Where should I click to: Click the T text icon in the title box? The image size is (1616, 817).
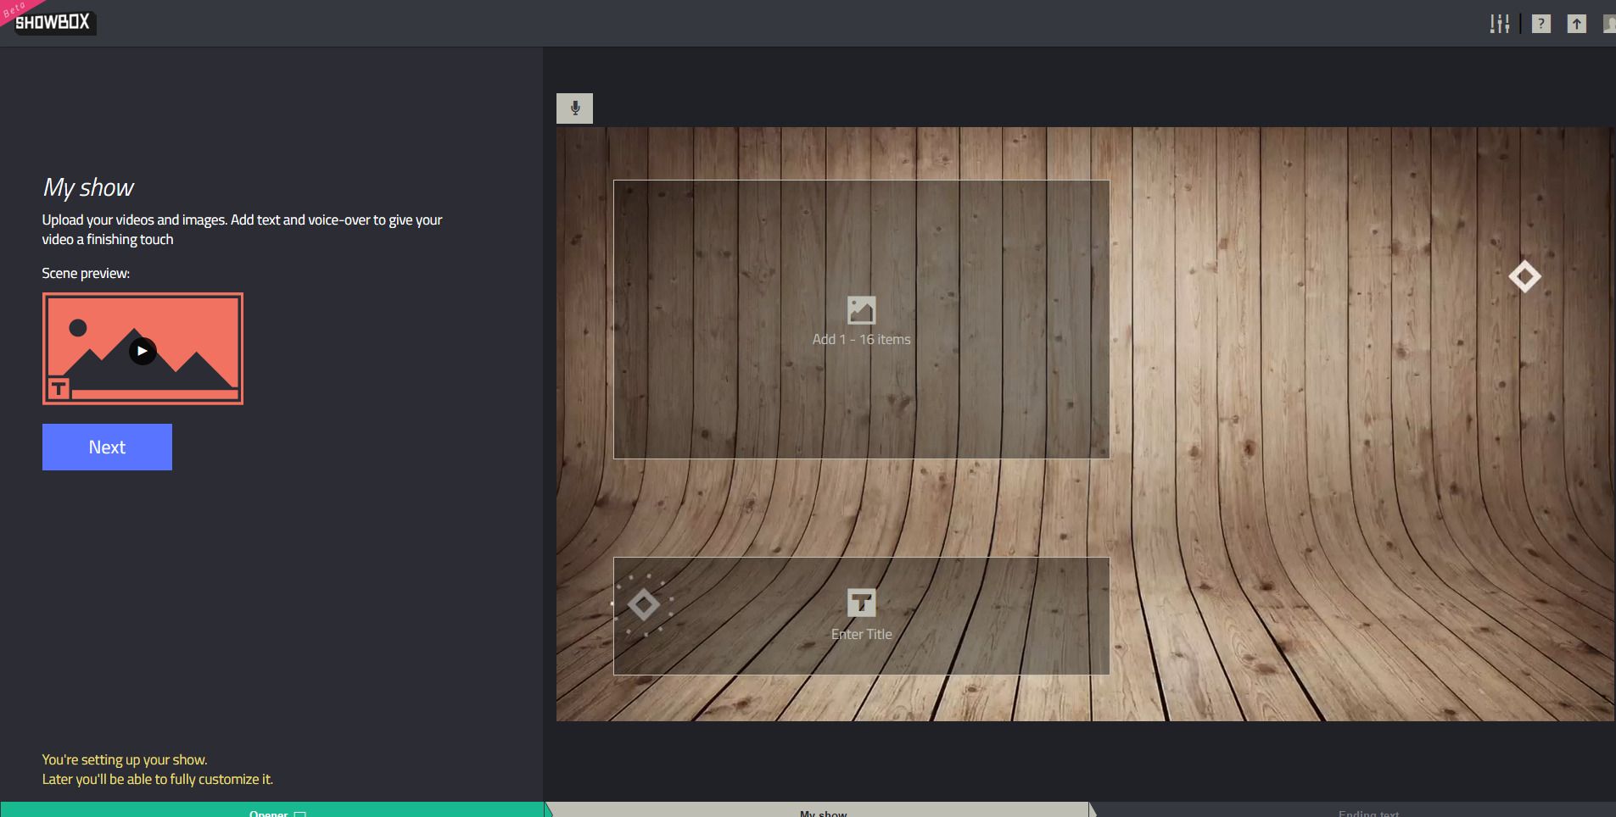click(860, 603)
